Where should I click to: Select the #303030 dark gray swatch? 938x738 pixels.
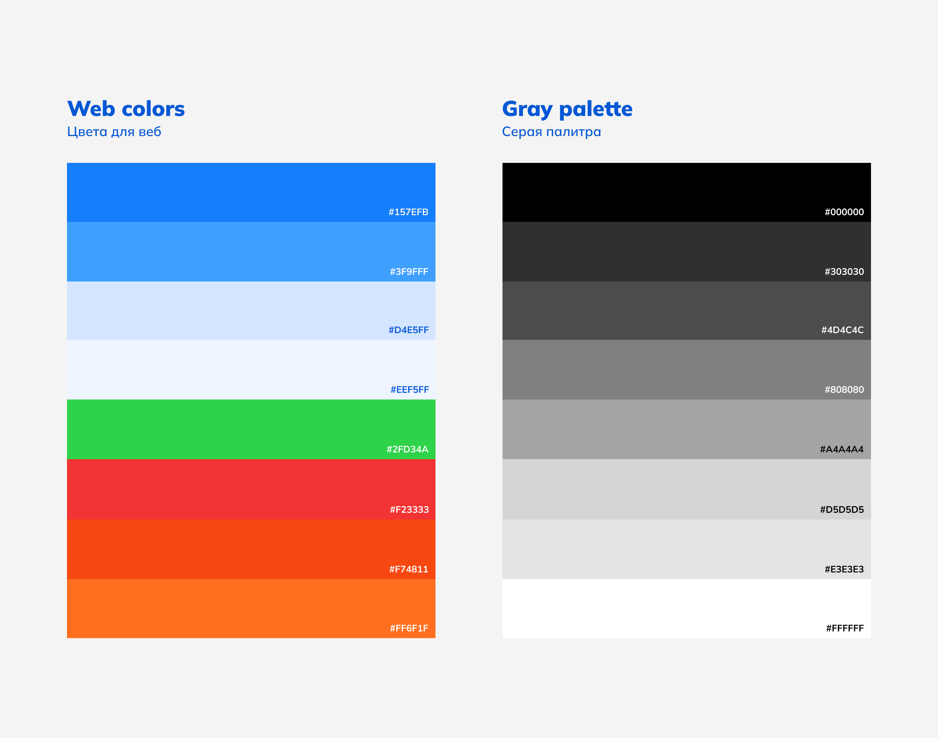tap(686, 251)
